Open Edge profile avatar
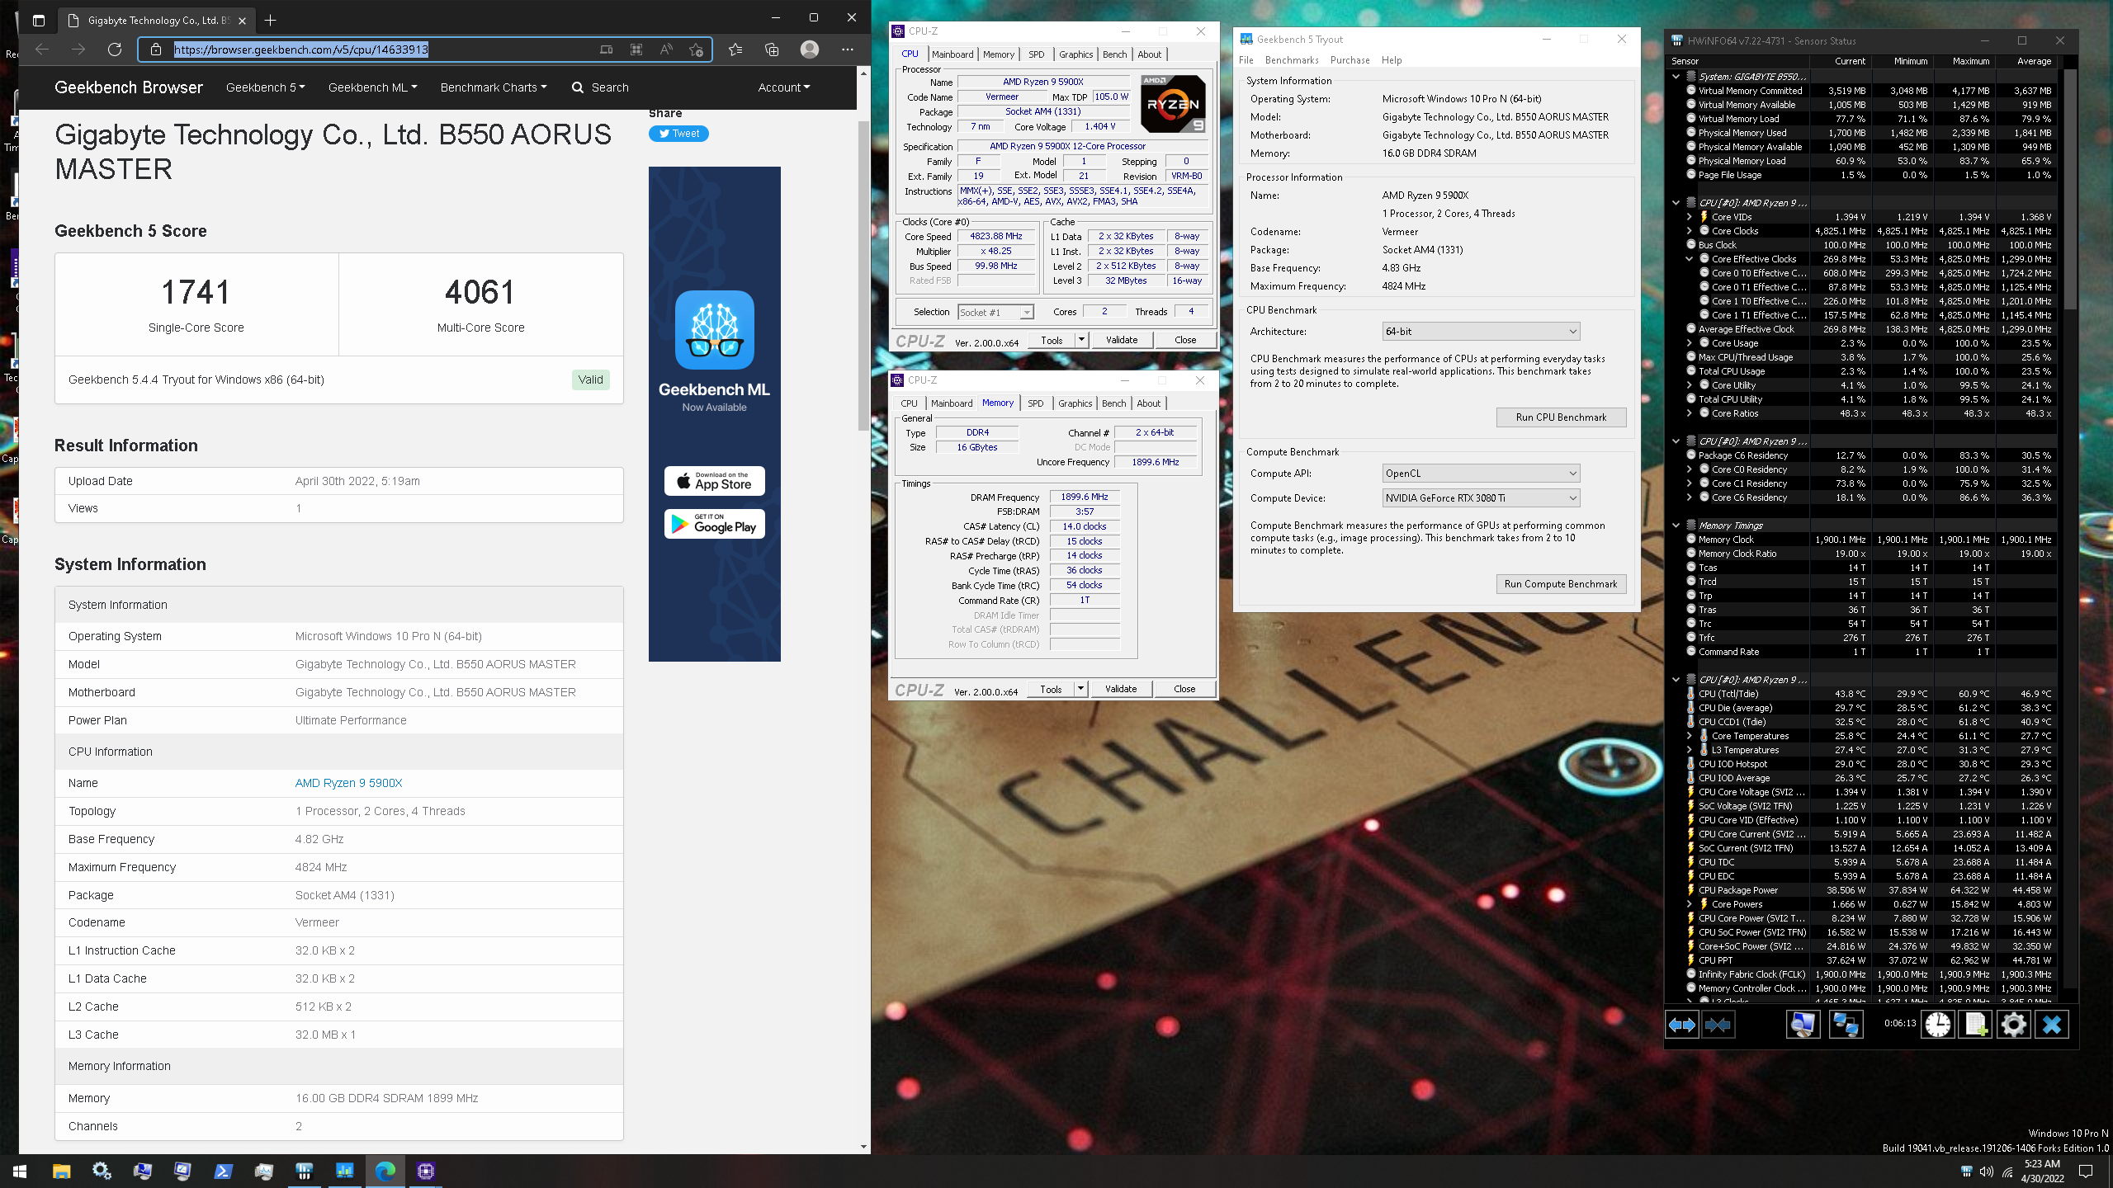The width and height of the screenshot is (2113, 1188). [x=810, y=49]
